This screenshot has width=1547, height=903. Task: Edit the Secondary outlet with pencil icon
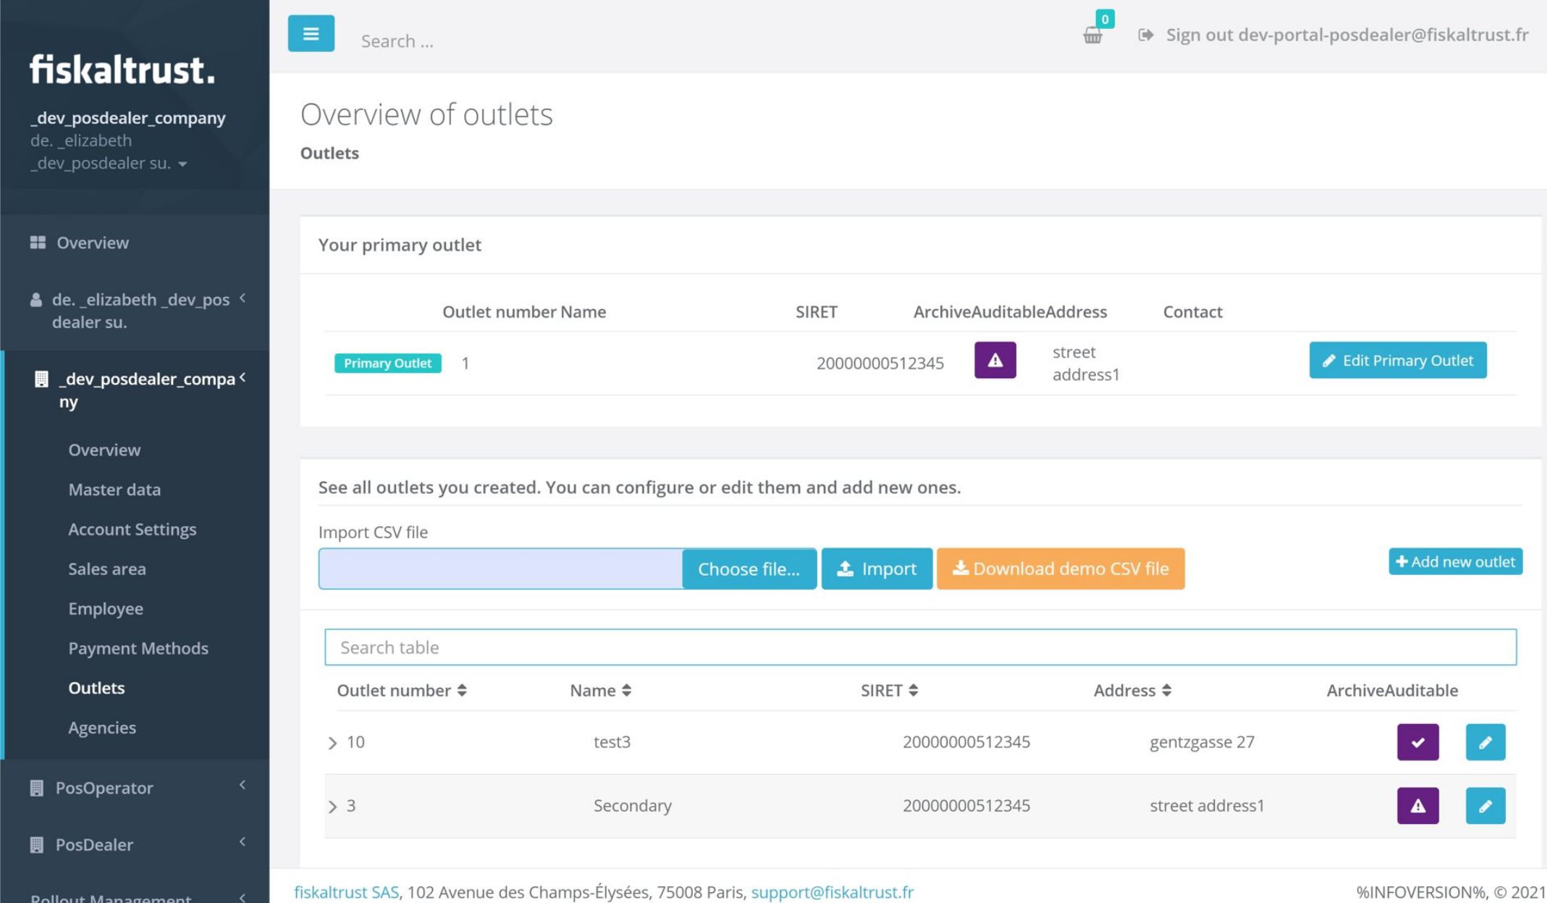click(x=1485, y=805)
